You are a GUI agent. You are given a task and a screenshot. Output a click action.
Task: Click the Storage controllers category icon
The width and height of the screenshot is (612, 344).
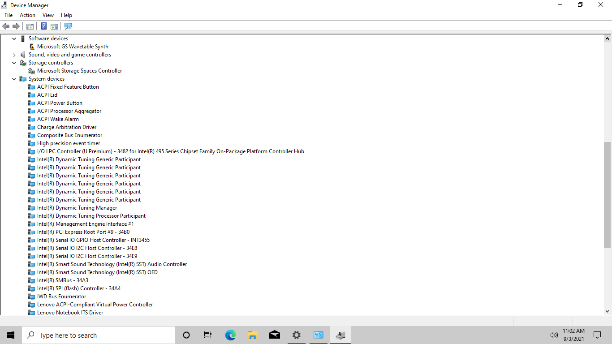(x=23, y=63)
